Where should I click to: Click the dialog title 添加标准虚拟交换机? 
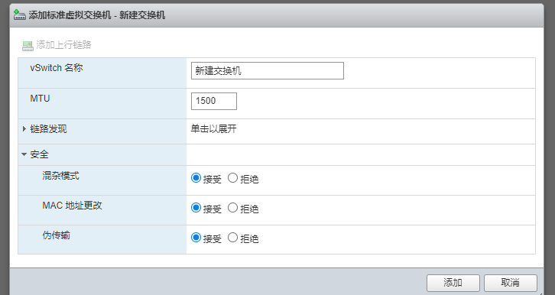[x=70, y=15]
